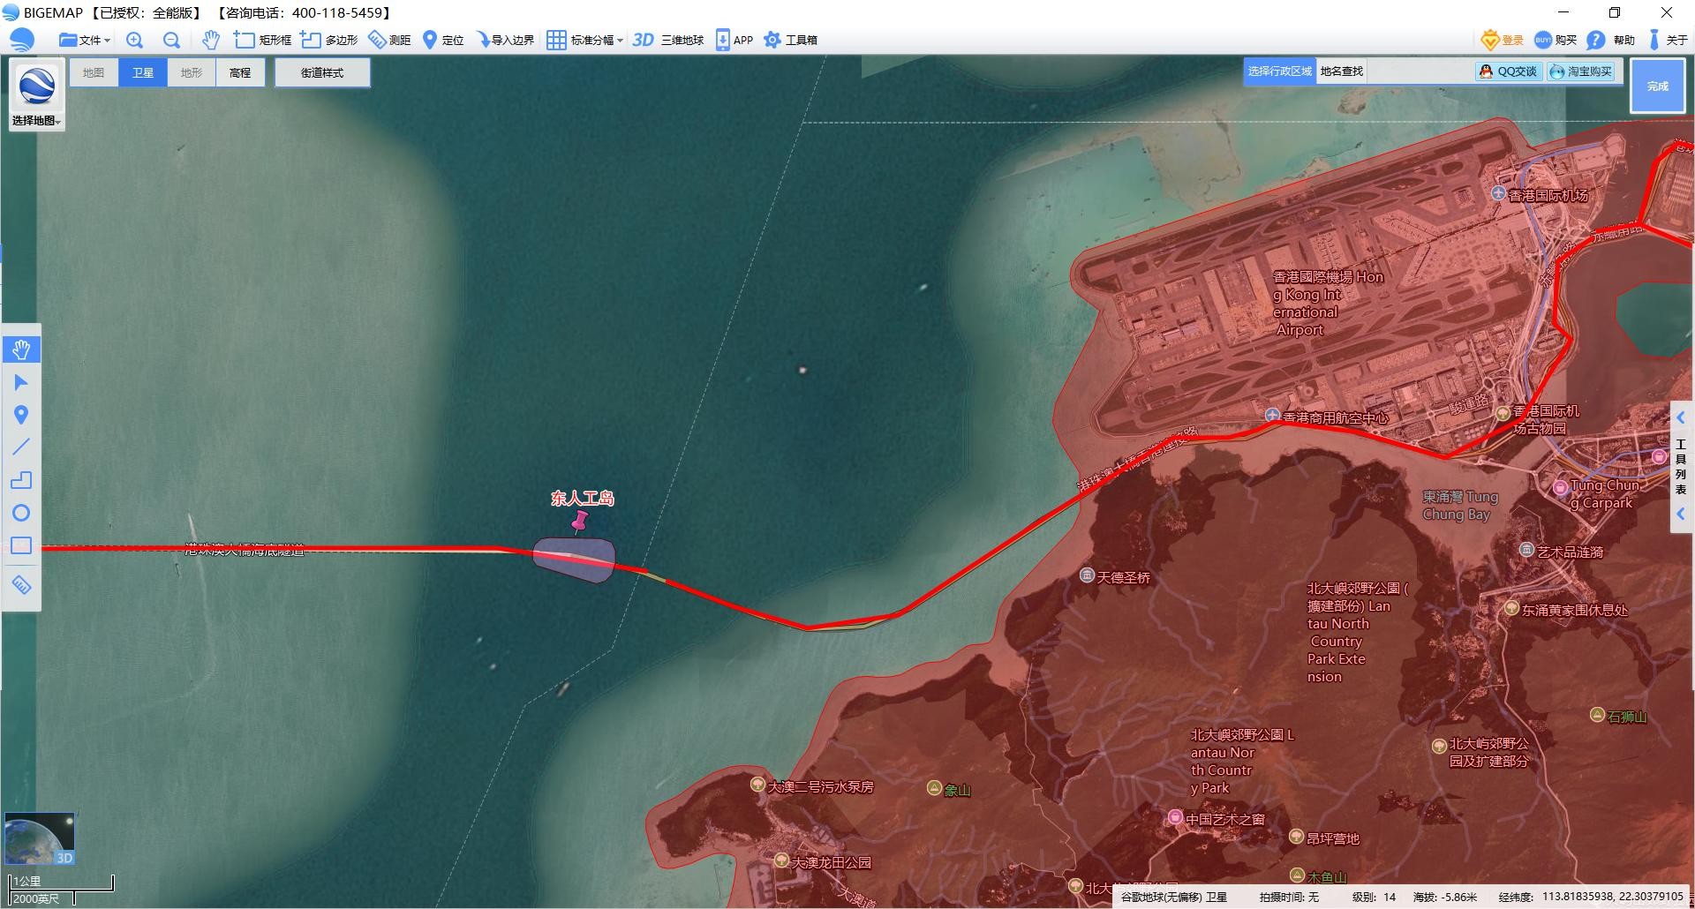Open the 街道样式 street style button
Screen dimensions: 1695x909
point(322,72)
